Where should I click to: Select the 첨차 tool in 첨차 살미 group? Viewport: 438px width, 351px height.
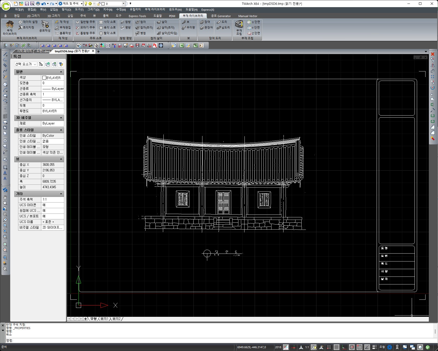click(142, 22)
